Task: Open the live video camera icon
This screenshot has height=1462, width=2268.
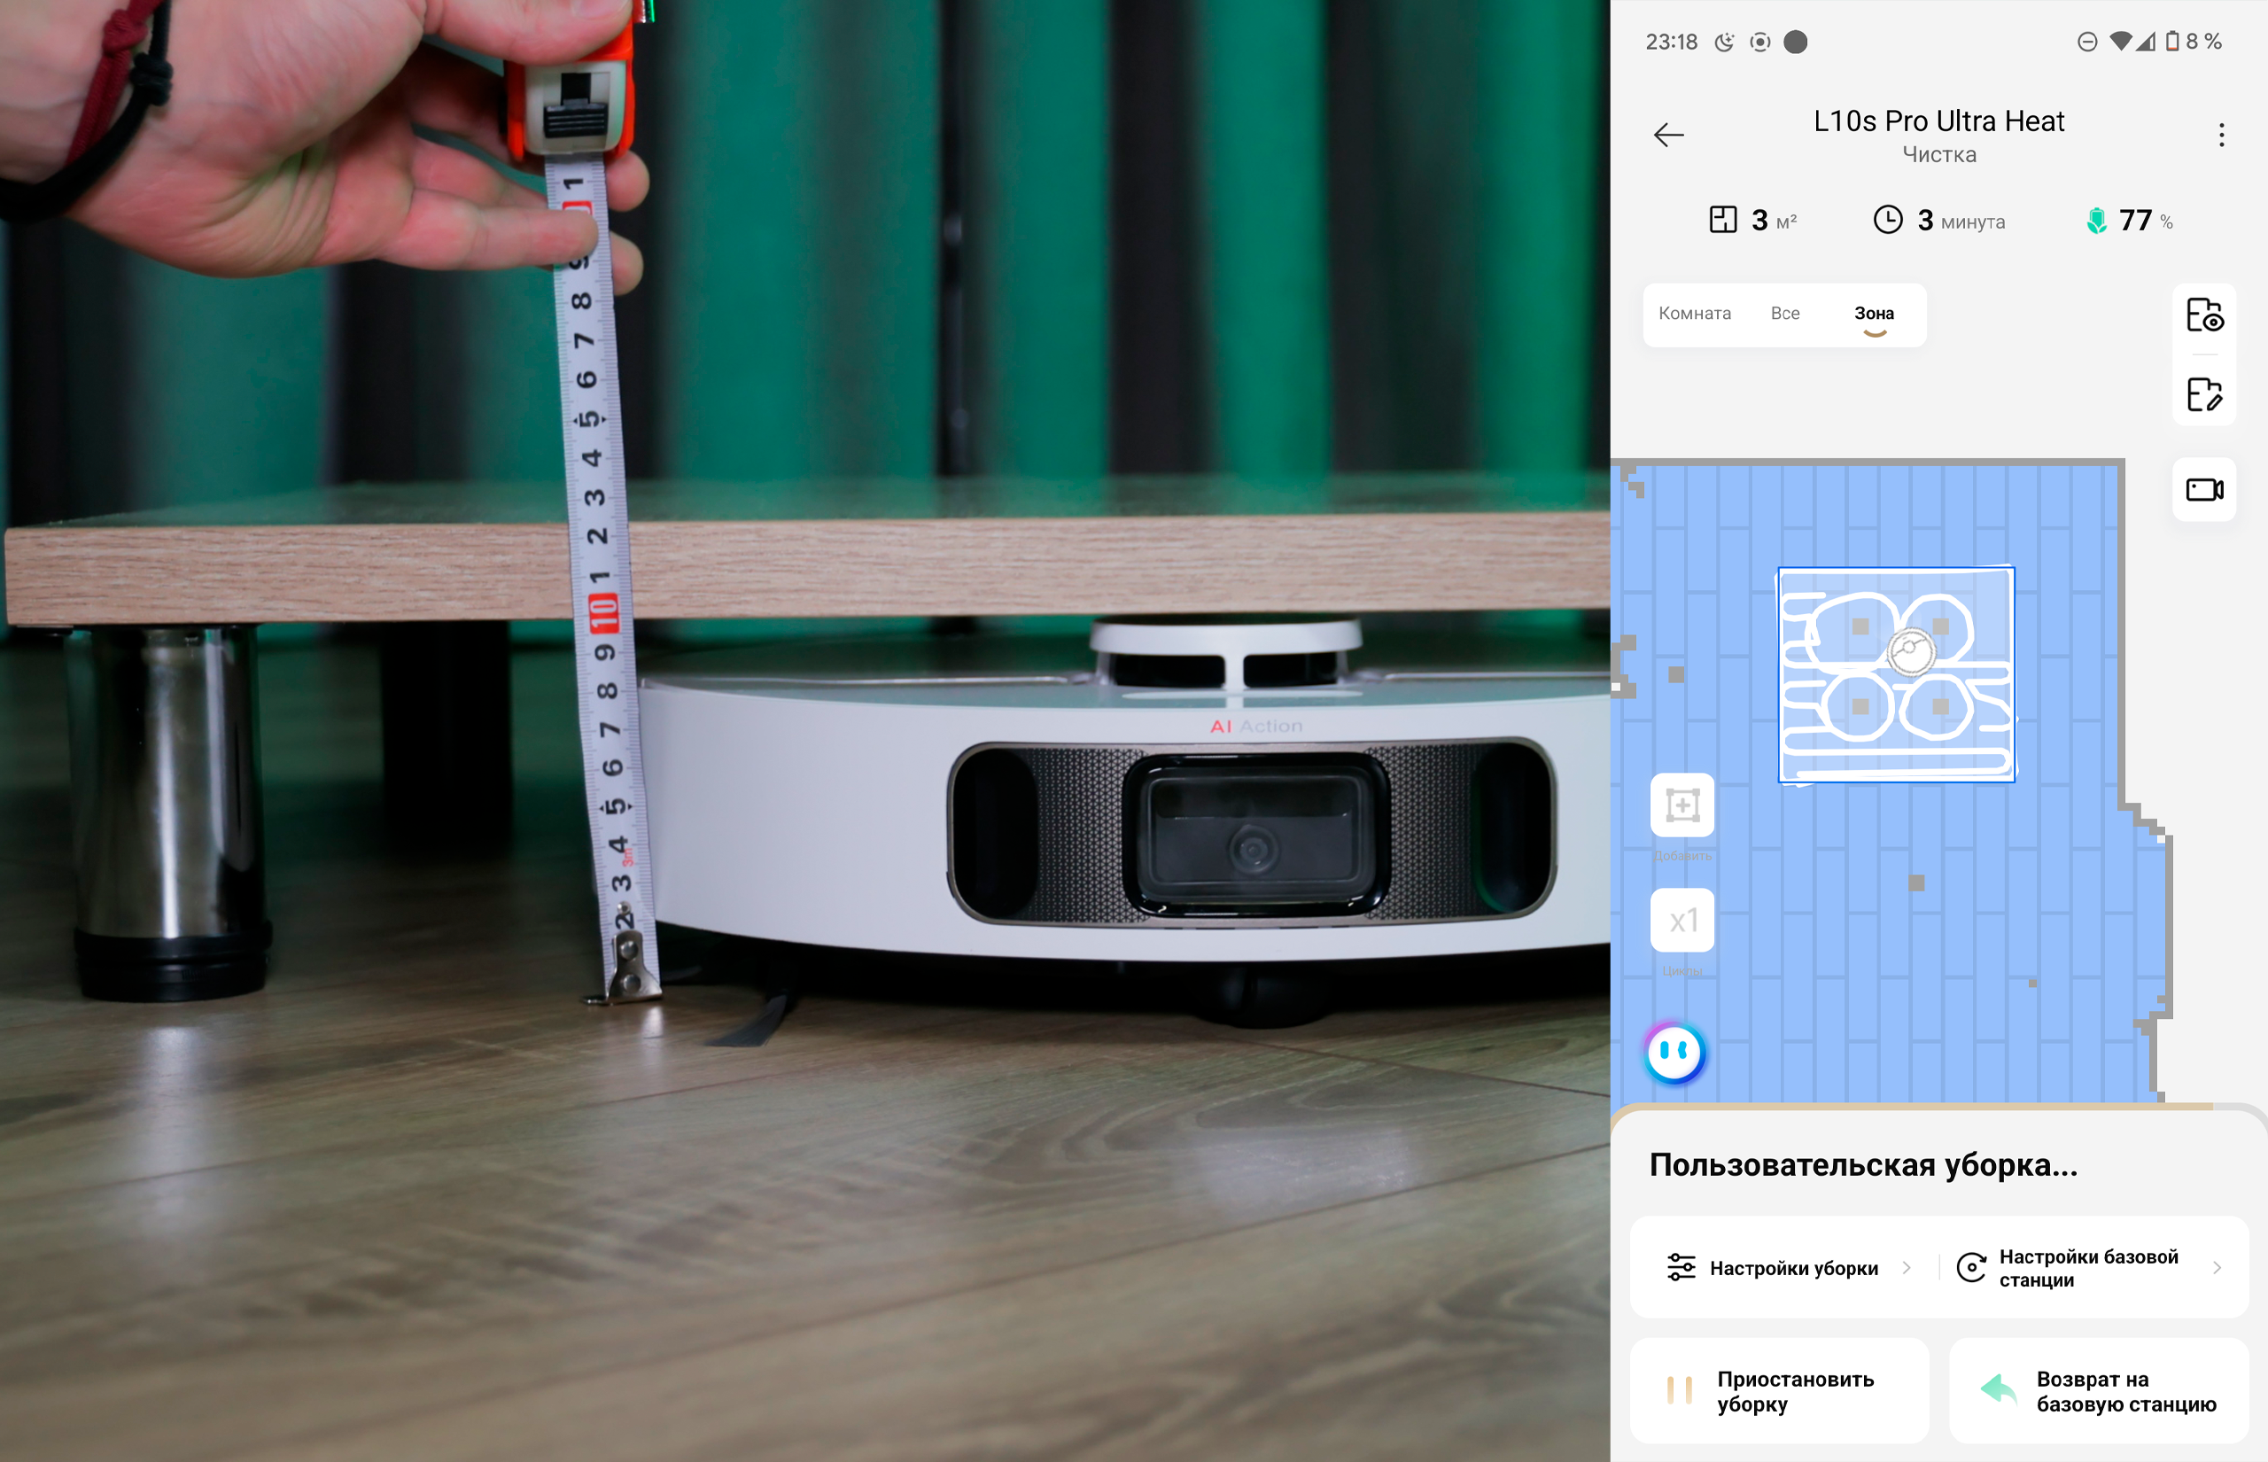Action: click(2203, 490)
